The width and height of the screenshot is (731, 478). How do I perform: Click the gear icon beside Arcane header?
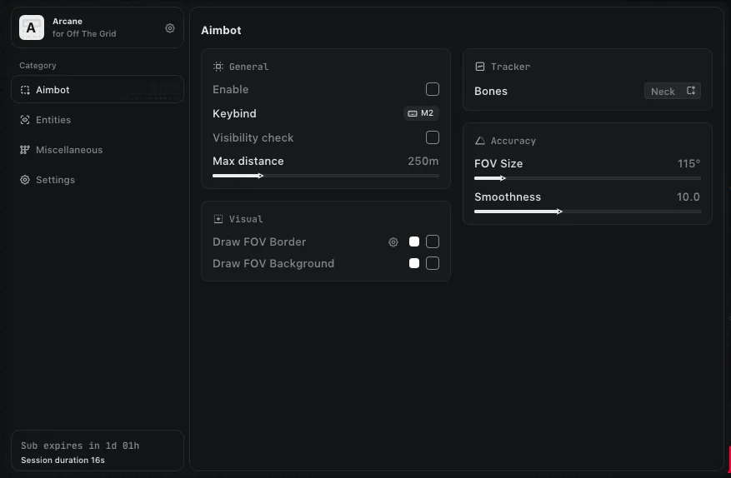pyautogui.click(x=170, y=28)
